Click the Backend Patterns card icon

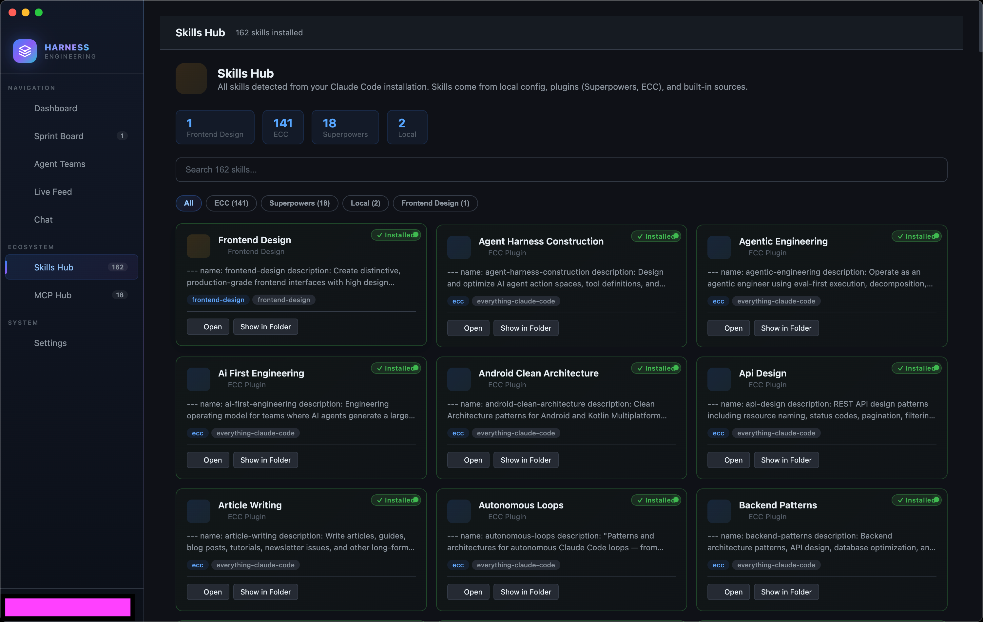click(719, 511)
